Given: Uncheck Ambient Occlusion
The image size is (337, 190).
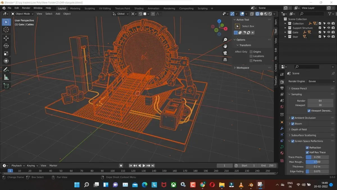Looking at the screenshot, I should [x=293, y=118].
